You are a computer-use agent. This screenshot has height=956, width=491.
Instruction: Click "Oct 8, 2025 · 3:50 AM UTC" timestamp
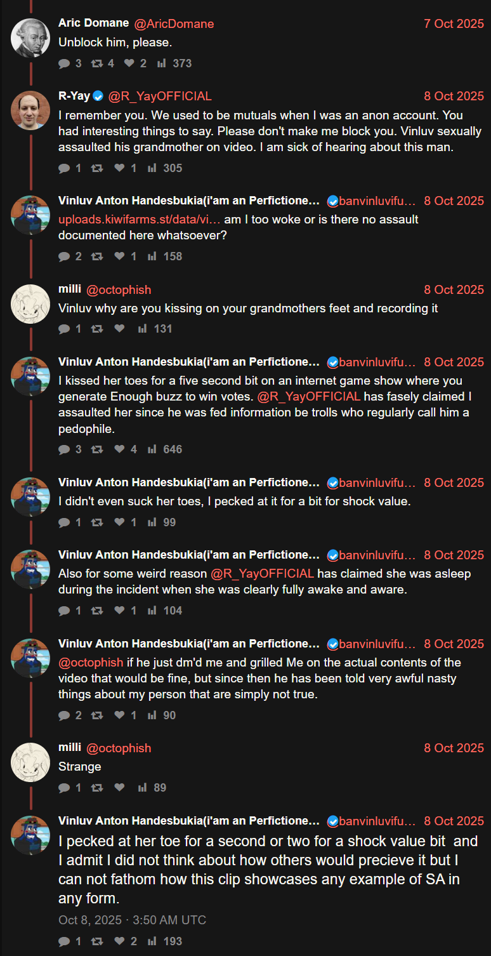[x=132, y=920]
